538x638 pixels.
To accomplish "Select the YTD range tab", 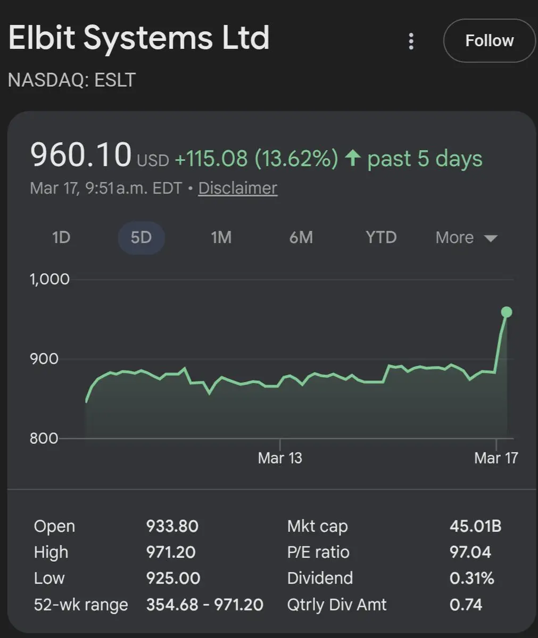I will click(381, 237).
